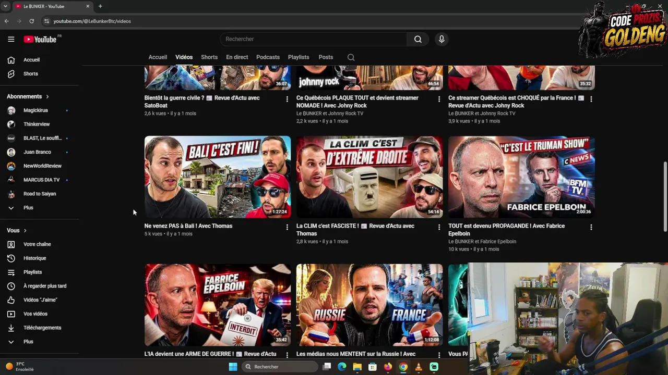Screen dimensions: 668x375
Task: Click the page vertical scrollbar thumb
Action: (x=665, y=197)
